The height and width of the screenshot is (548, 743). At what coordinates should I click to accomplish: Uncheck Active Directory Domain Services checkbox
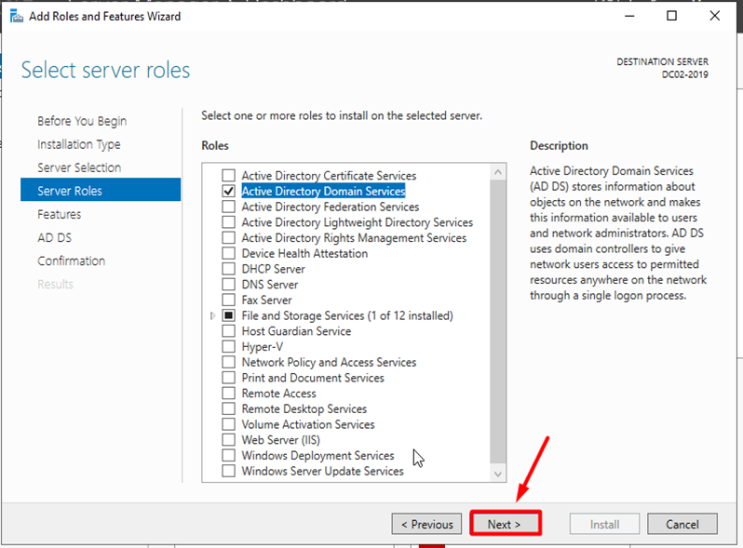point(228,192)
